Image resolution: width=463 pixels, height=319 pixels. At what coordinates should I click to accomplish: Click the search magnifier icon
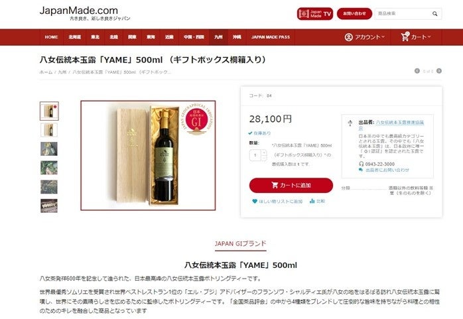point(434,13)
